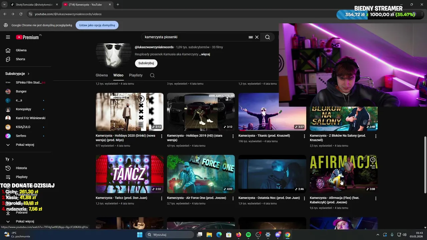Click the Wyszukaj taskbar search box
Viewport: 427px width, 240px height.
point(169,235)
